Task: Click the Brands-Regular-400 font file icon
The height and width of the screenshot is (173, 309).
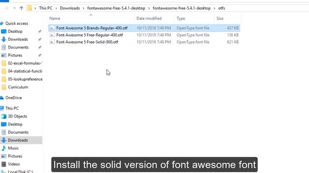Action: [52, 28]
